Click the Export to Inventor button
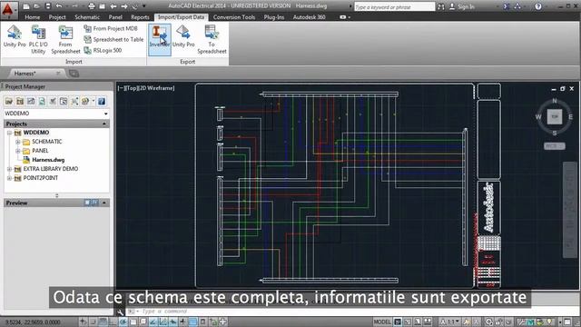This screenshot has height=327, width=581. tap(160, 40)
